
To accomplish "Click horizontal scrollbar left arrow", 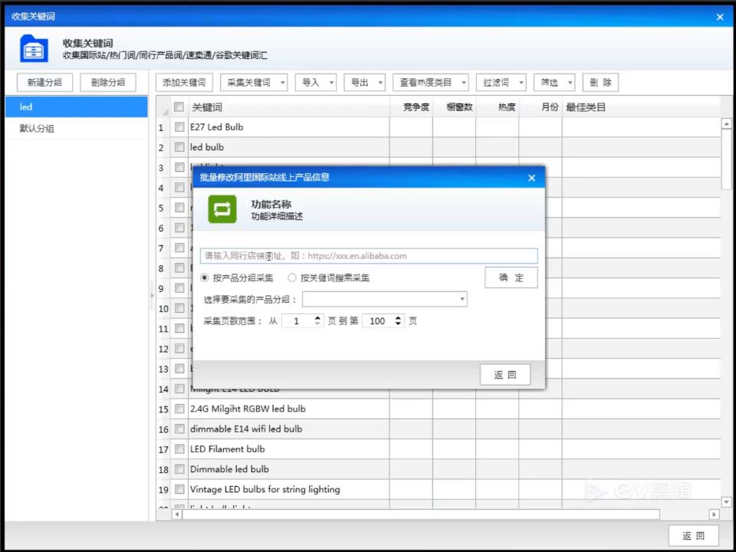I will tap(177, 514).
